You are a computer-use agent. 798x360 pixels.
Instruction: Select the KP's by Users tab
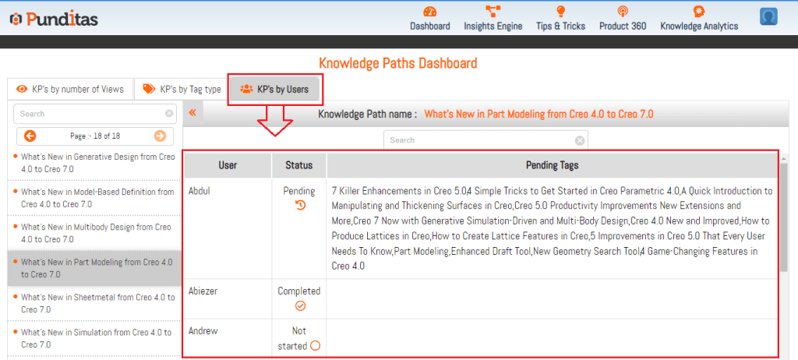(274, 90)
